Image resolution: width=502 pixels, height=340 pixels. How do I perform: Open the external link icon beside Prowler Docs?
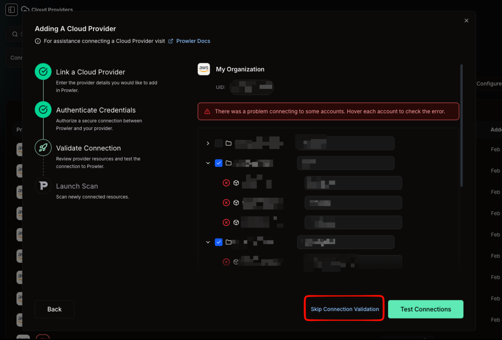(170, 41)
